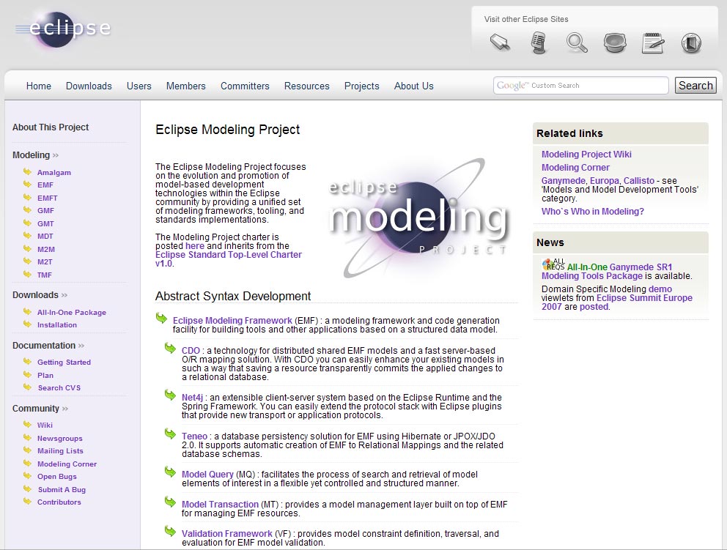
Task: Open Eclipse Standard Top-Level Charter link
Action: pos(229,259)
